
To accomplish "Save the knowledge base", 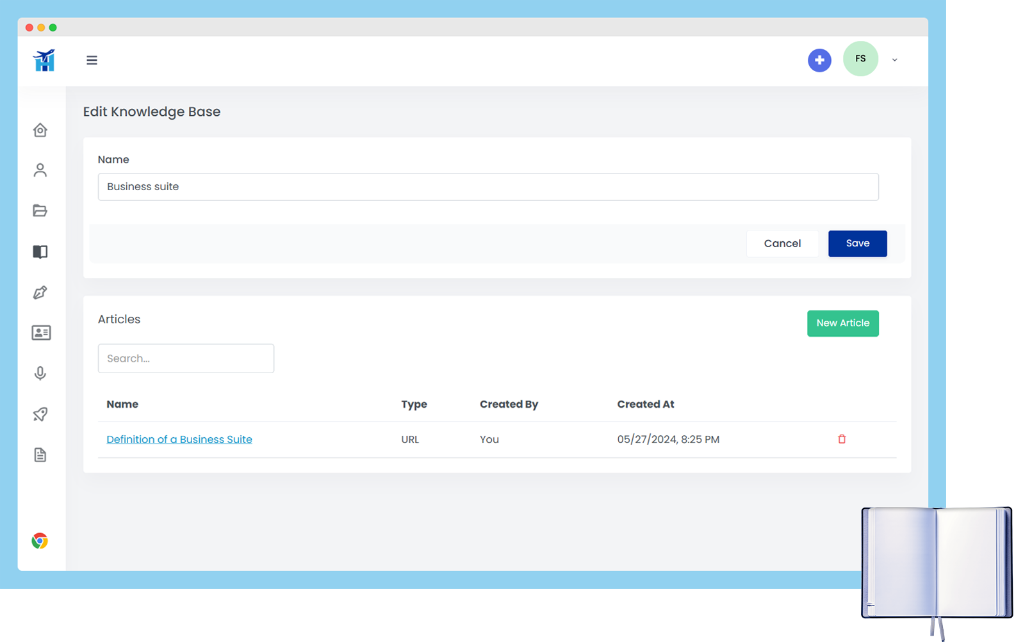I will coord(857,243).
